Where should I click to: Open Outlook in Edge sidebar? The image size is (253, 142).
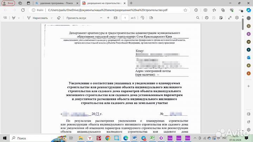click(249, 58)
